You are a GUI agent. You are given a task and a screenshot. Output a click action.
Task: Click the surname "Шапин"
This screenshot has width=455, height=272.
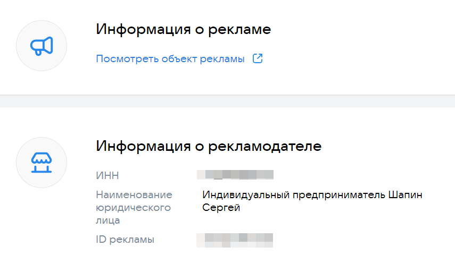click(407, 195)
